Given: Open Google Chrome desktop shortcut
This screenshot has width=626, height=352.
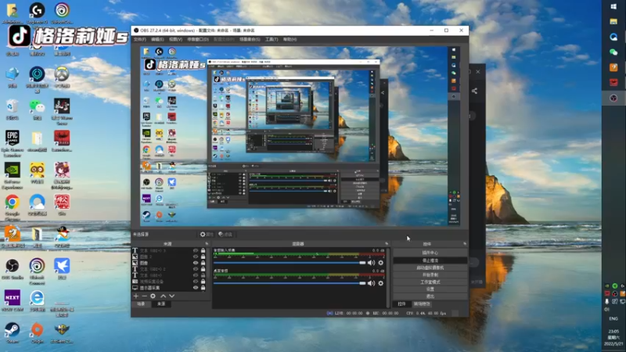Looking at the screenshot, I should pos(13,207).
